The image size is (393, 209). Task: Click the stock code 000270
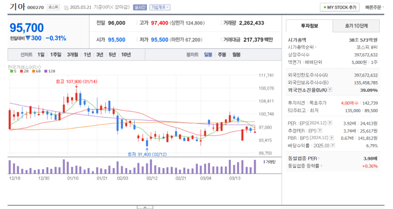coord(36,8)
